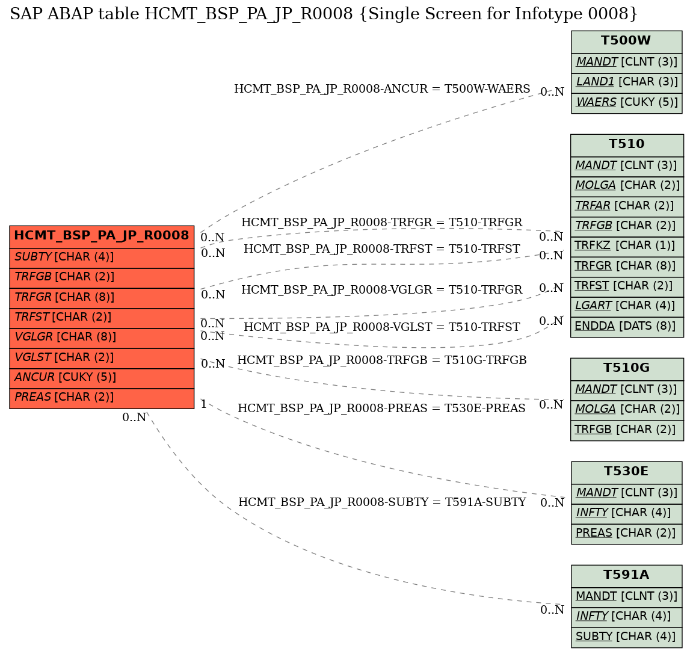
Task: Select INFTY field in T591A table
Action: (626, 617)
